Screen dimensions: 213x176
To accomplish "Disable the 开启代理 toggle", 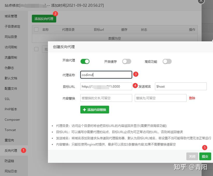I will [85, 61].
